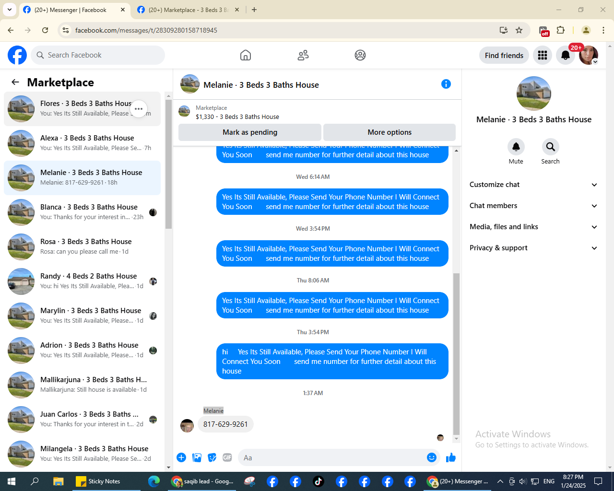The height and width of the screenshot is (491, 614).
Task: Open Rosa conversation
Action: (x=83, y=247)
